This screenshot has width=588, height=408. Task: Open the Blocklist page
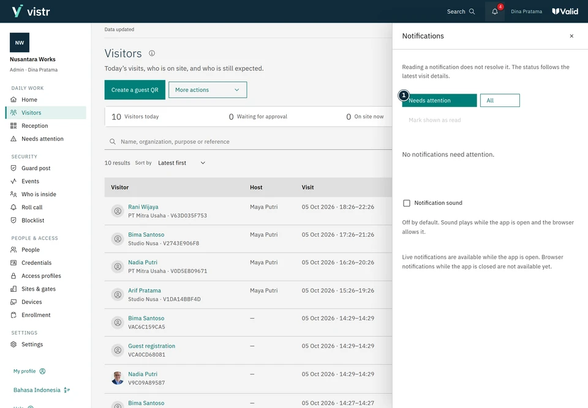tap(46, 220)
